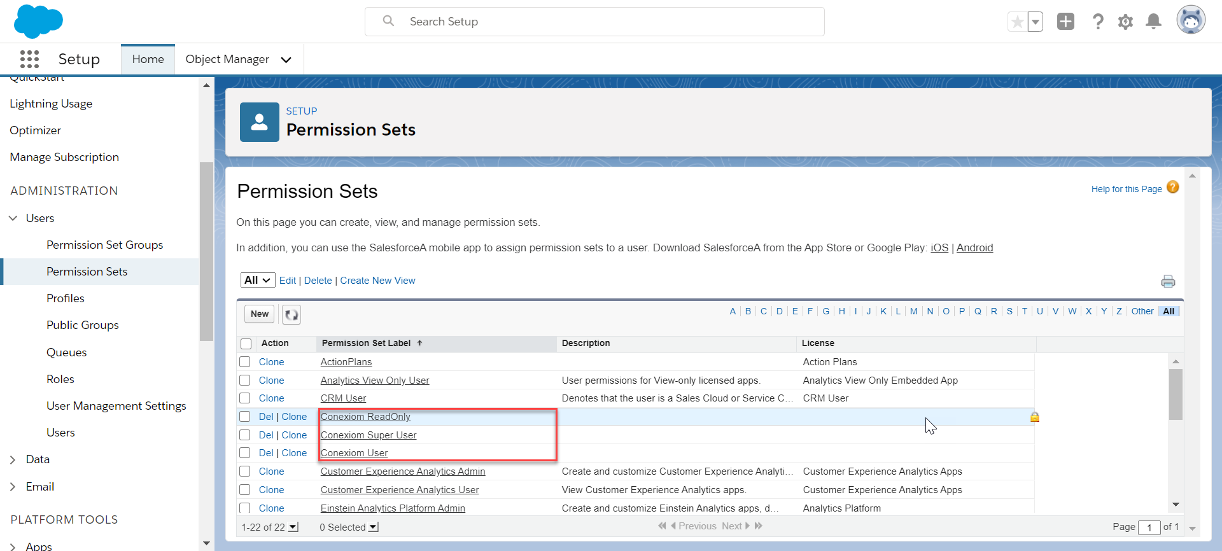
Task: Click the Global Actions plus icon
Action: (1065, 22)
